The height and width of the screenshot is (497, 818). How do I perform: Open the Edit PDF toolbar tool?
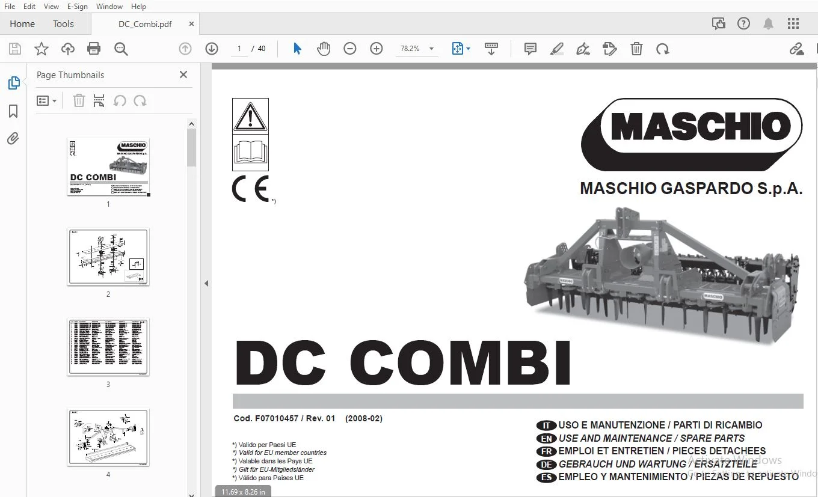click(x=610, y=49)
